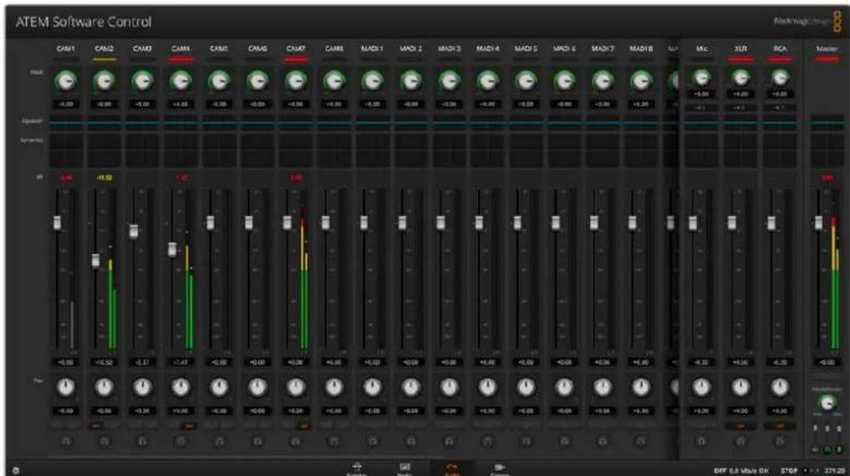
Task: Click the RCA headphone solo icon
Action: pyautogui.click(x=780, y=441)
